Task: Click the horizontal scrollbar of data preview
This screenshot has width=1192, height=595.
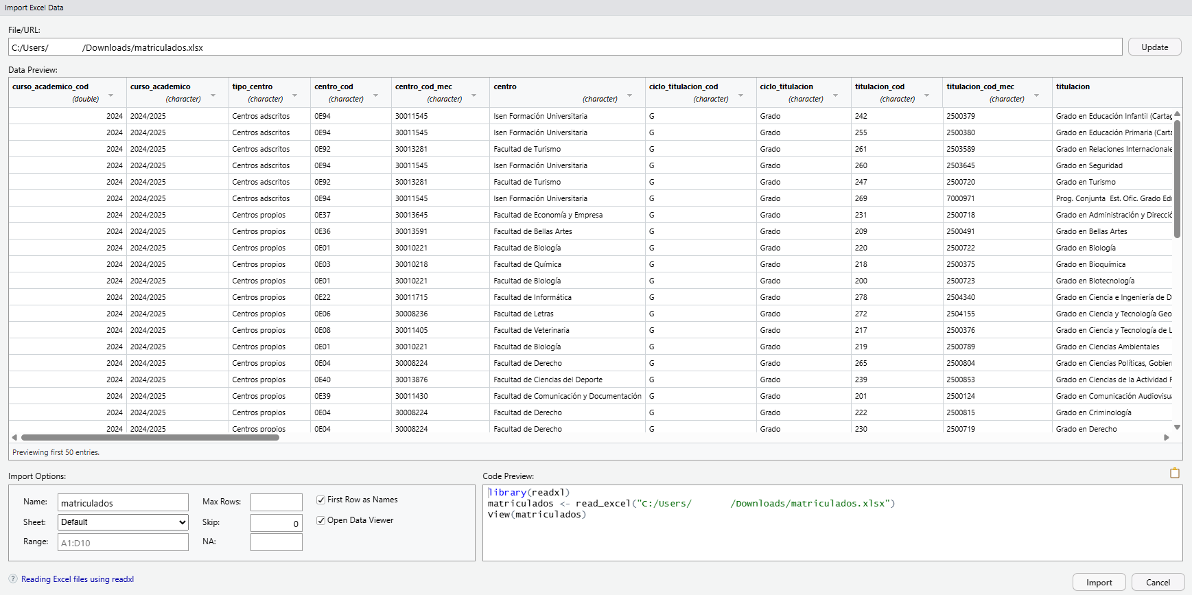Action: tap(150, 437)
